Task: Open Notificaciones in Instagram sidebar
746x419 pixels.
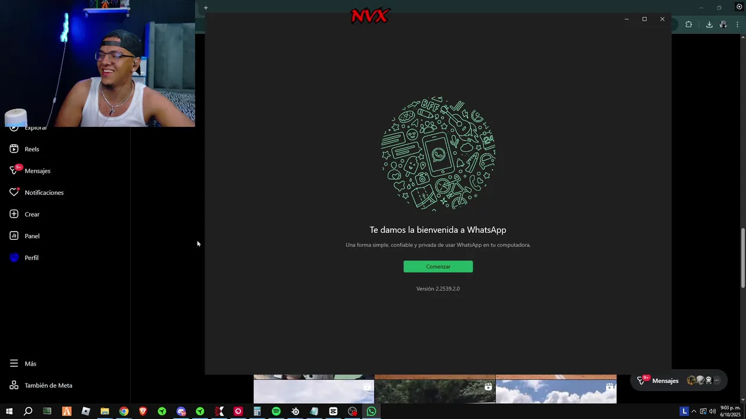Action: 36,193
